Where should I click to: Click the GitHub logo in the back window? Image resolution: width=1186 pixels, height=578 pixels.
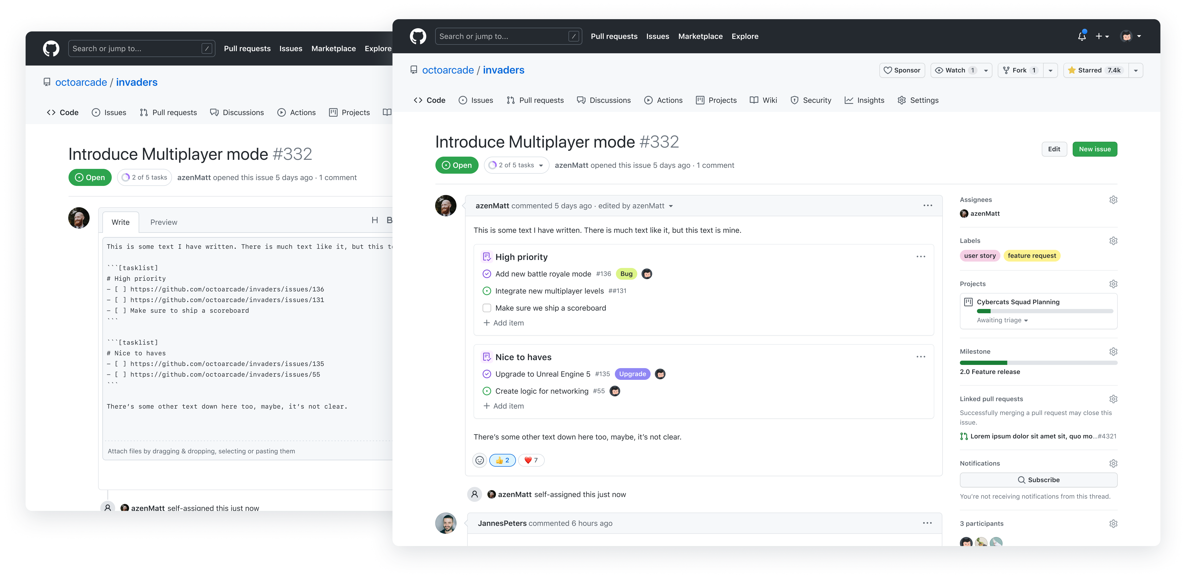pos(51,48)
